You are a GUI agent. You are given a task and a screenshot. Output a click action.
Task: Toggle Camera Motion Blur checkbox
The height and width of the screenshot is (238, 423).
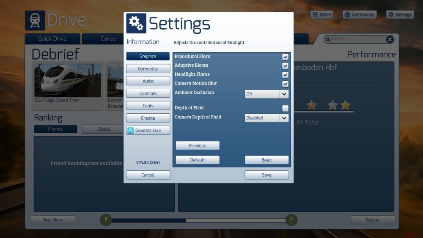285,84
